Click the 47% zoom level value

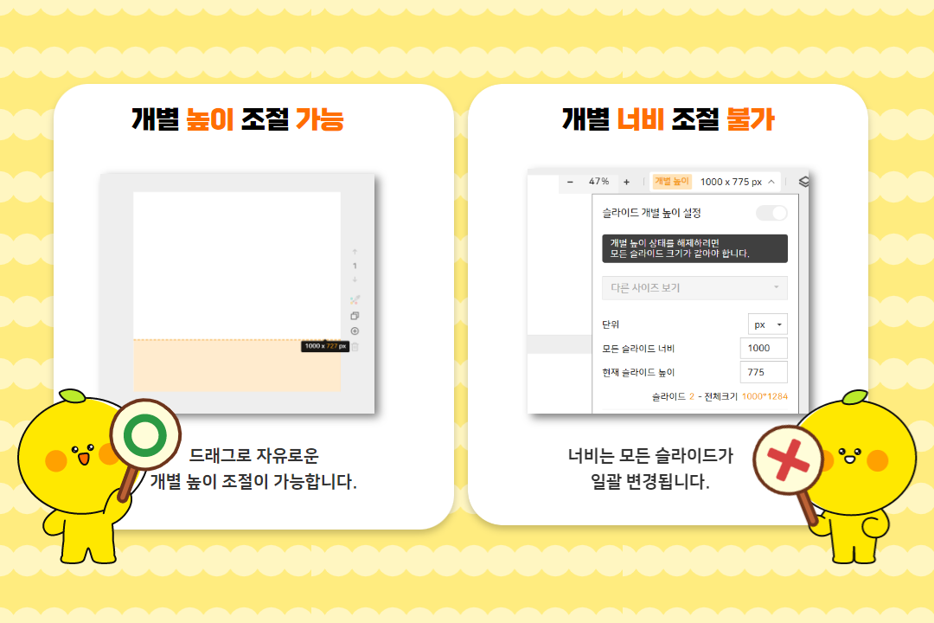click(598, 181)
